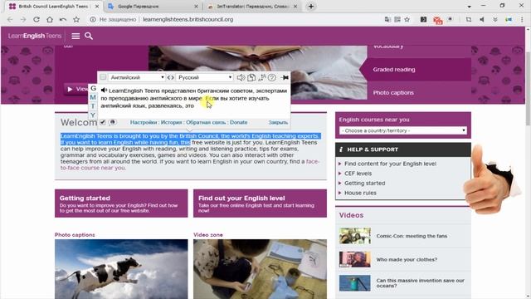The image size is (531, 299).
Task: Show site security info icon
Action: click(92, 20)
